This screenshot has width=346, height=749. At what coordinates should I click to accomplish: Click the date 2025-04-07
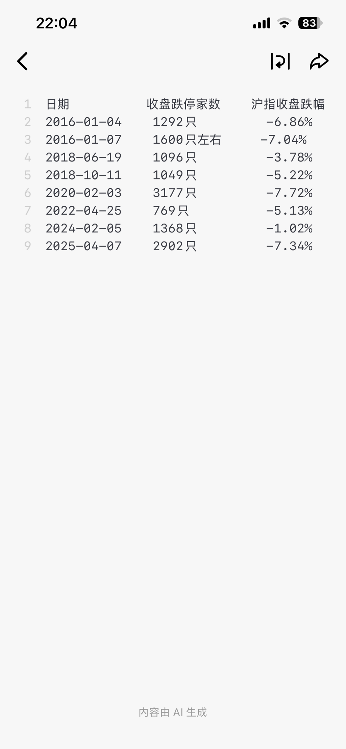click(83, 246)
